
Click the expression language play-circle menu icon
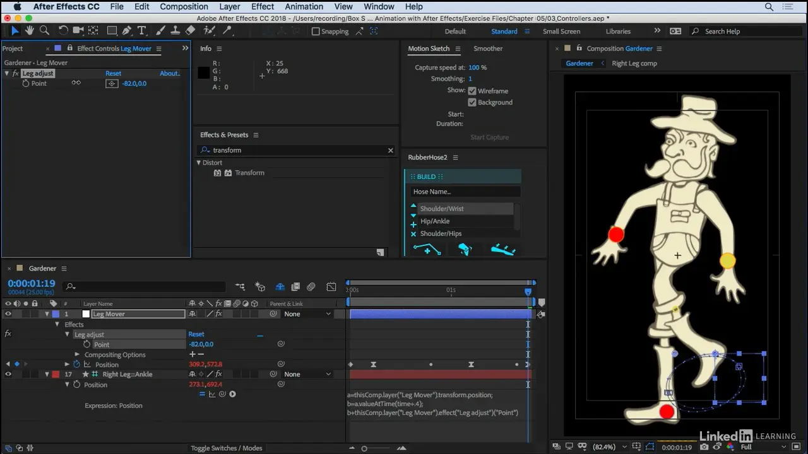point(232,394)
